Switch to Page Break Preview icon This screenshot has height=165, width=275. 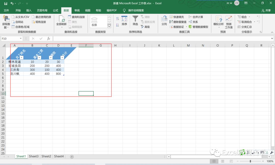click(x=231, y=161)
